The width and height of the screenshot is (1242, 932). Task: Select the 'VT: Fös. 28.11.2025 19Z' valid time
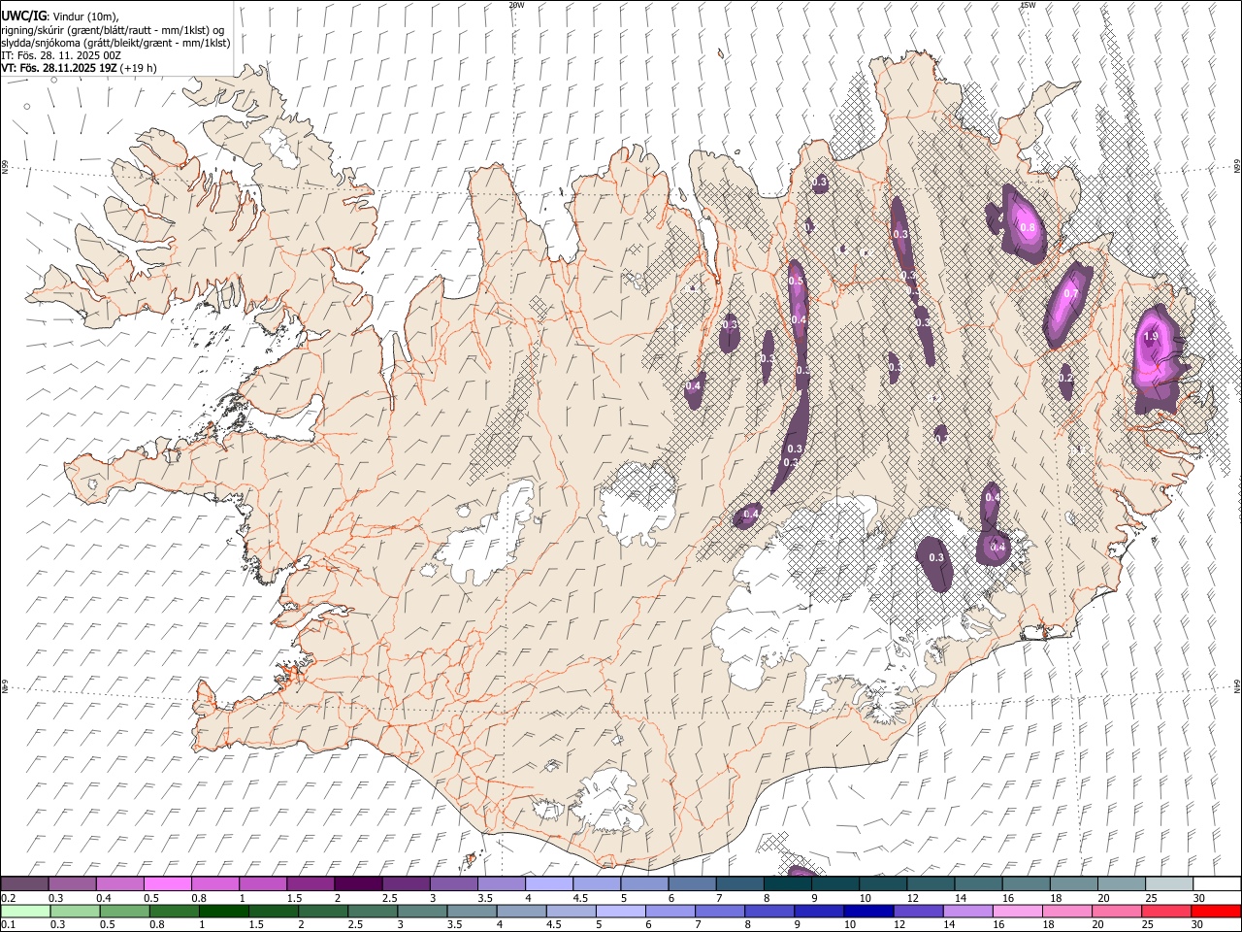[x=59, y=68]
